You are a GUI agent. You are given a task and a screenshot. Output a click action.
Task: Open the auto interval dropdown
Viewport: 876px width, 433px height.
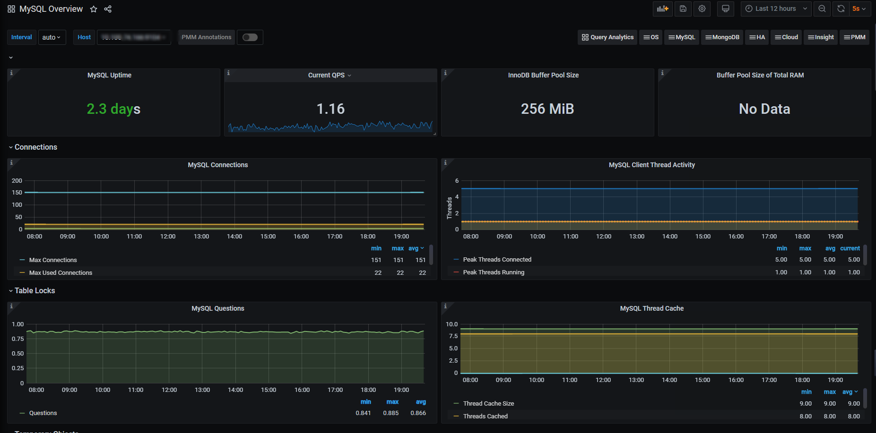pos(52,37)
